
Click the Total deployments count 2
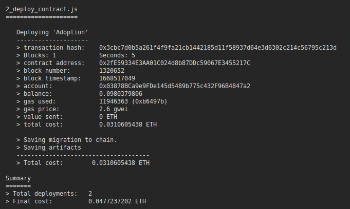click(x=90, y=194)
